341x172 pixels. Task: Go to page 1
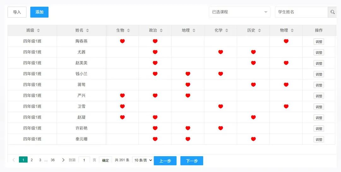coord(23,160)
